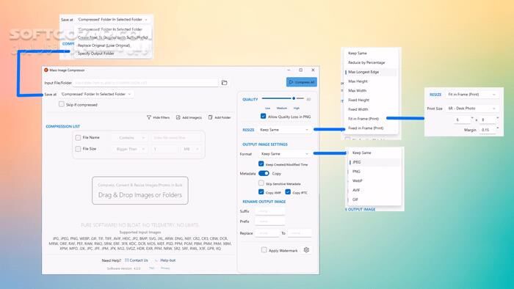This screenshot has width=514, height=289.
Task: Click the Drag & Drop Images or Folders area
Action: coord(140,191)
